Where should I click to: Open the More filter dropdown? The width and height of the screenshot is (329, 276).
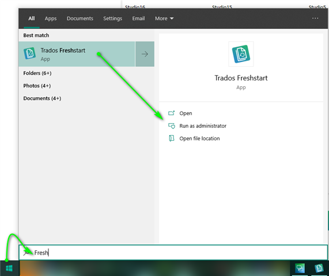click(164, 18)
